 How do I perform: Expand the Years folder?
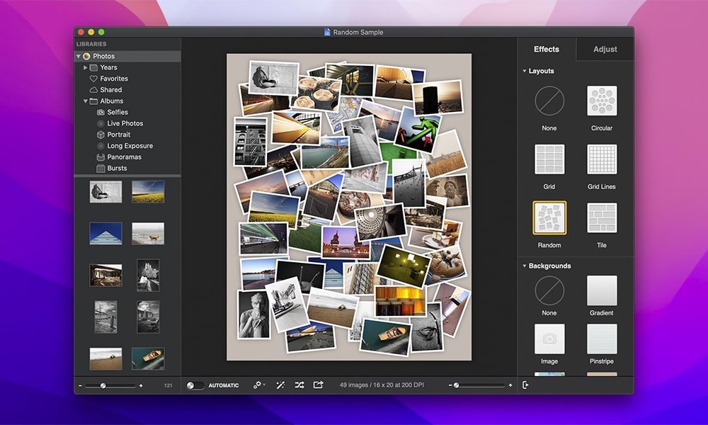(86, 67)
